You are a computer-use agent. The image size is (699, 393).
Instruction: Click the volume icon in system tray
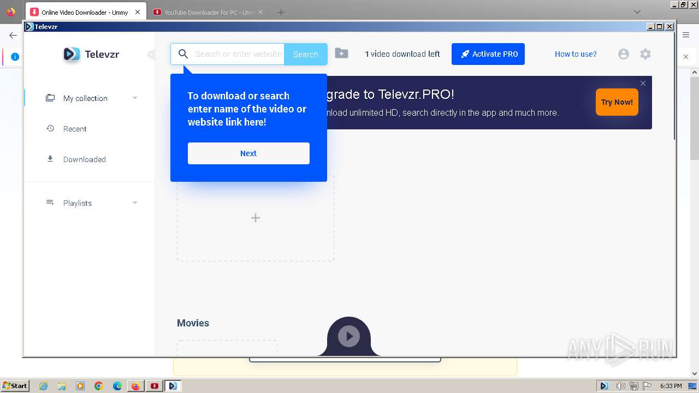pos(620,386)
